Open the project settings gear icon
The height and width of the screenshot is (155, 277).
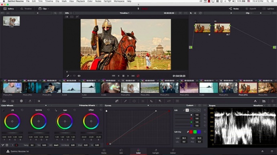point(272,151)
